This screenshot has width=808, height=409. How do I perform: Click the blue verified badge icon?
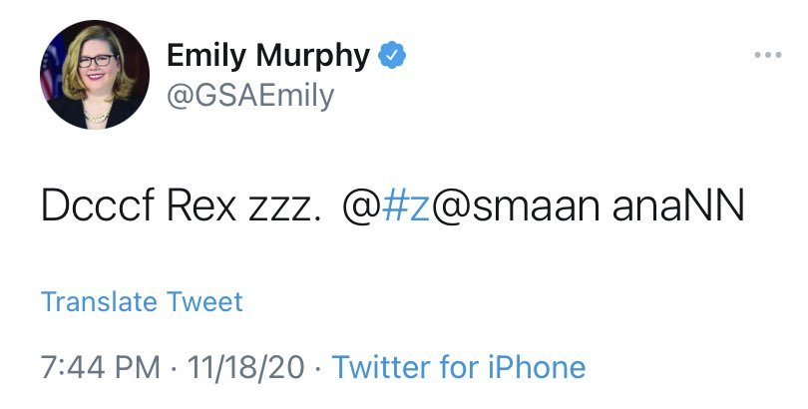tap(395, 57)
